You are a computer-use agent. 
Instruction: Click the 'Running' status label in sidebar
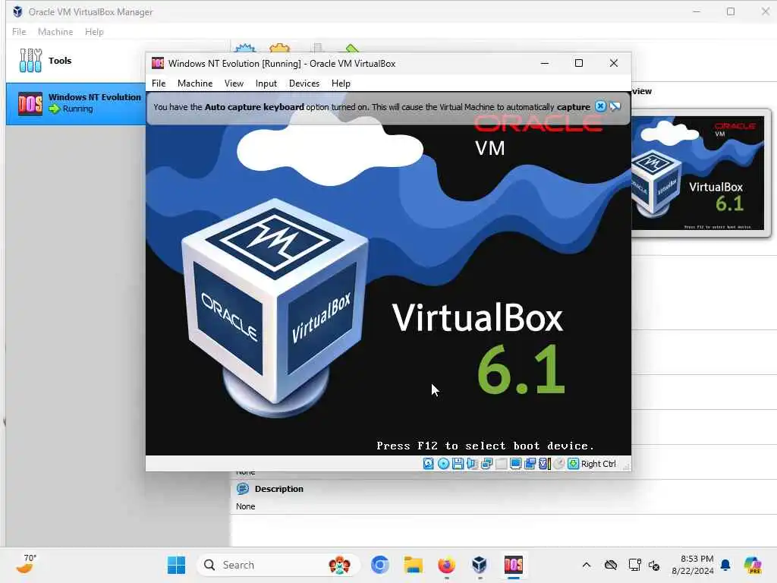[78, 109]
